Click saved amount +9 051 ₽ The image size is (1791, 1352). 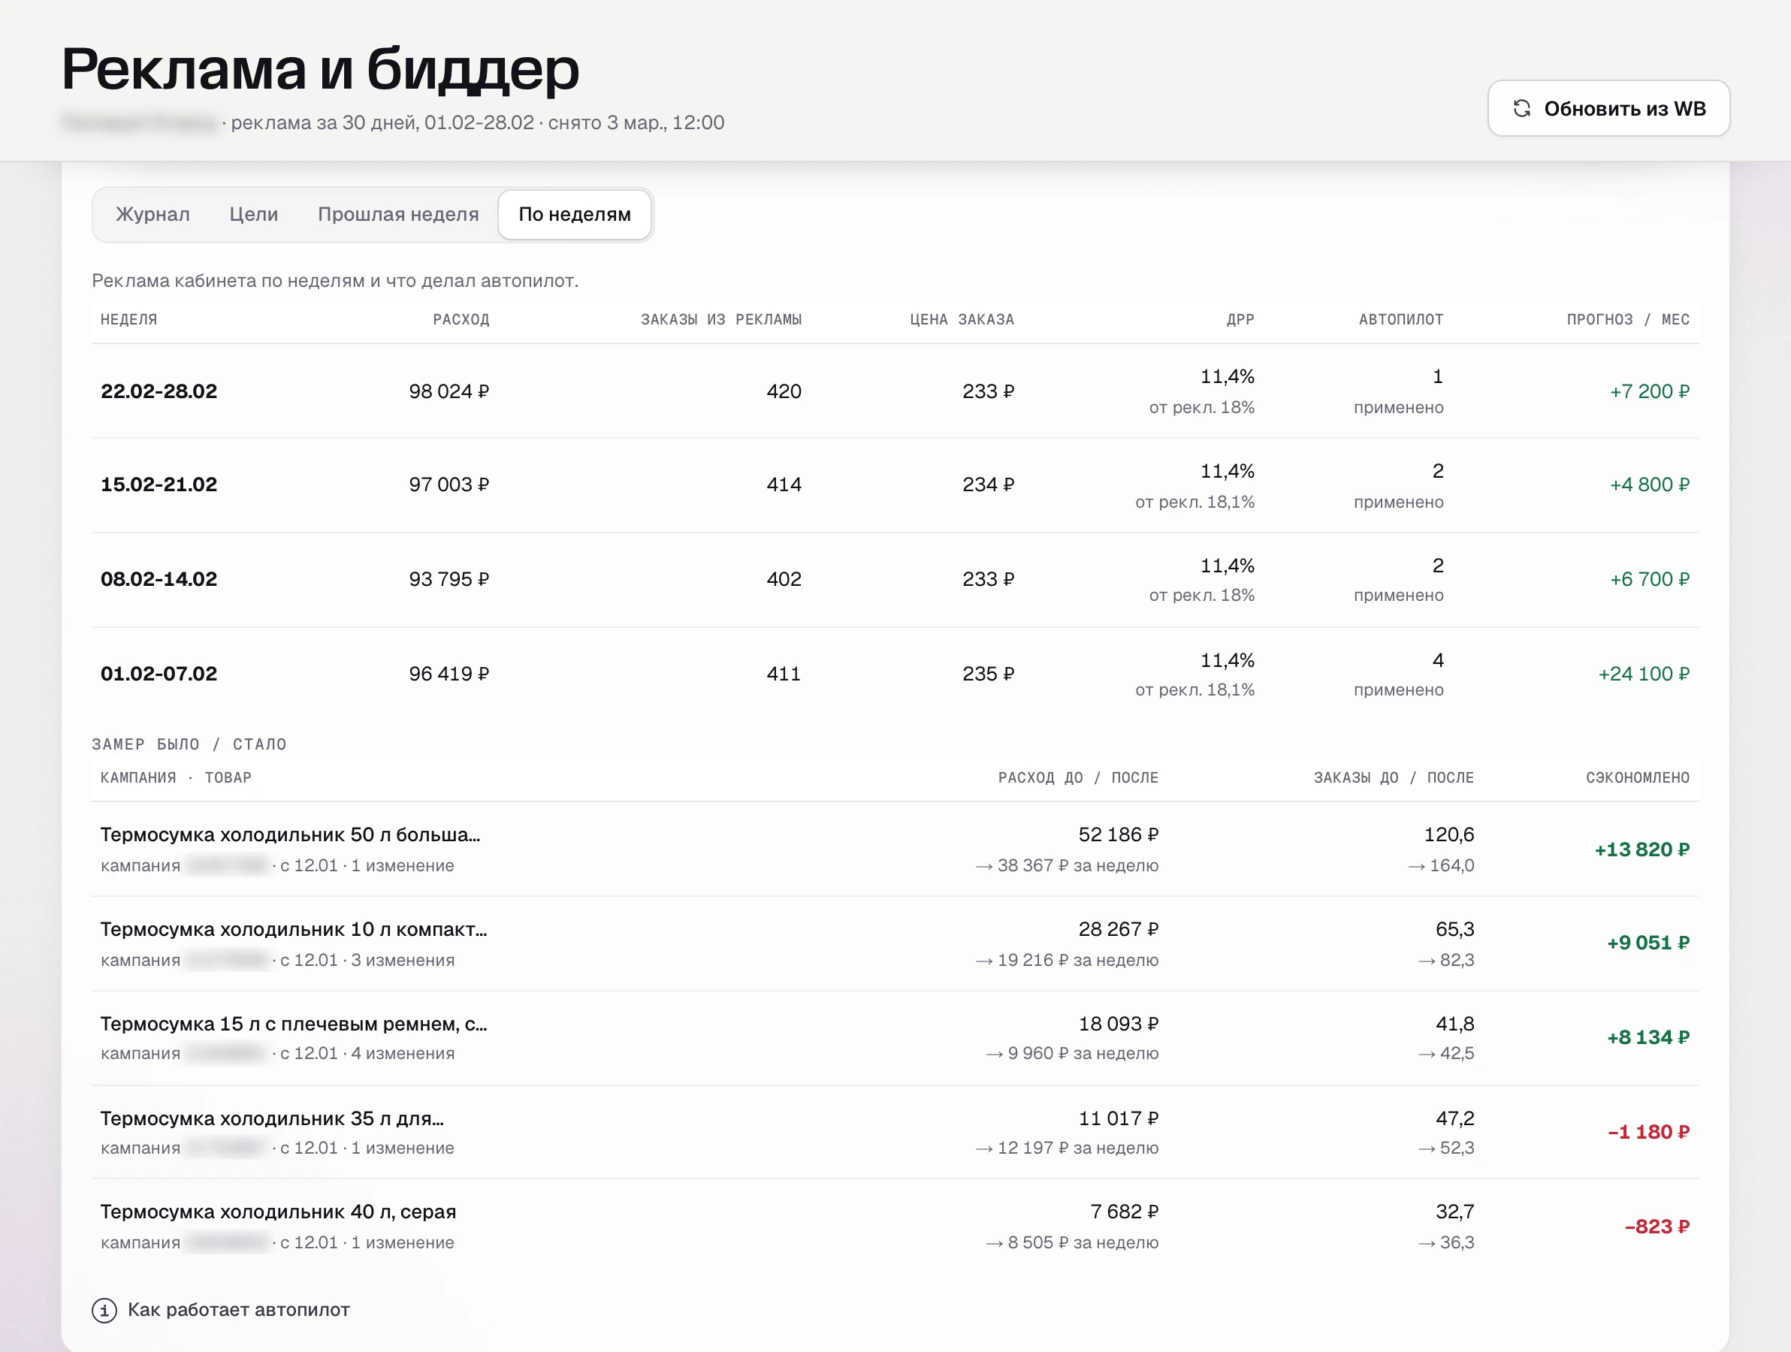click(1648, 943)
